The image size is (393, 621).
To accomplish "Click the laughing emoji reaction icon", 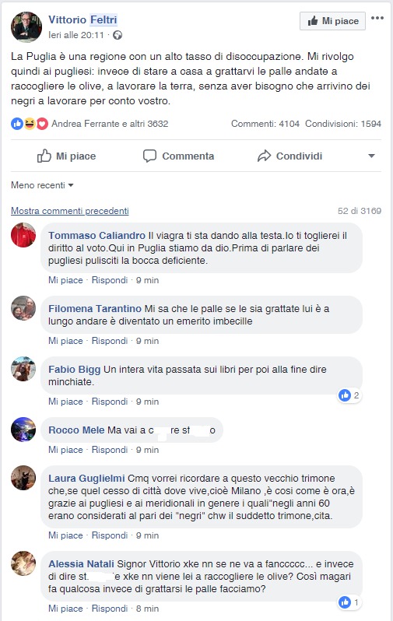I will tap(30, 124).
